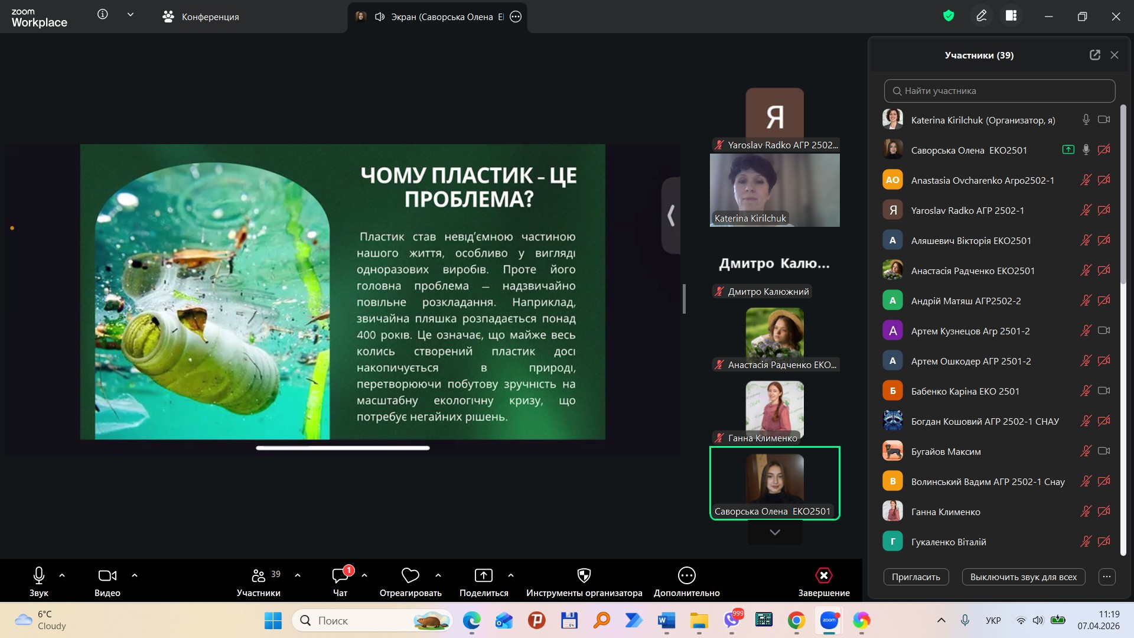This screenshot has height=638, width=1134.
Task: Switch to the Conference tab
Action: point(201,17)
